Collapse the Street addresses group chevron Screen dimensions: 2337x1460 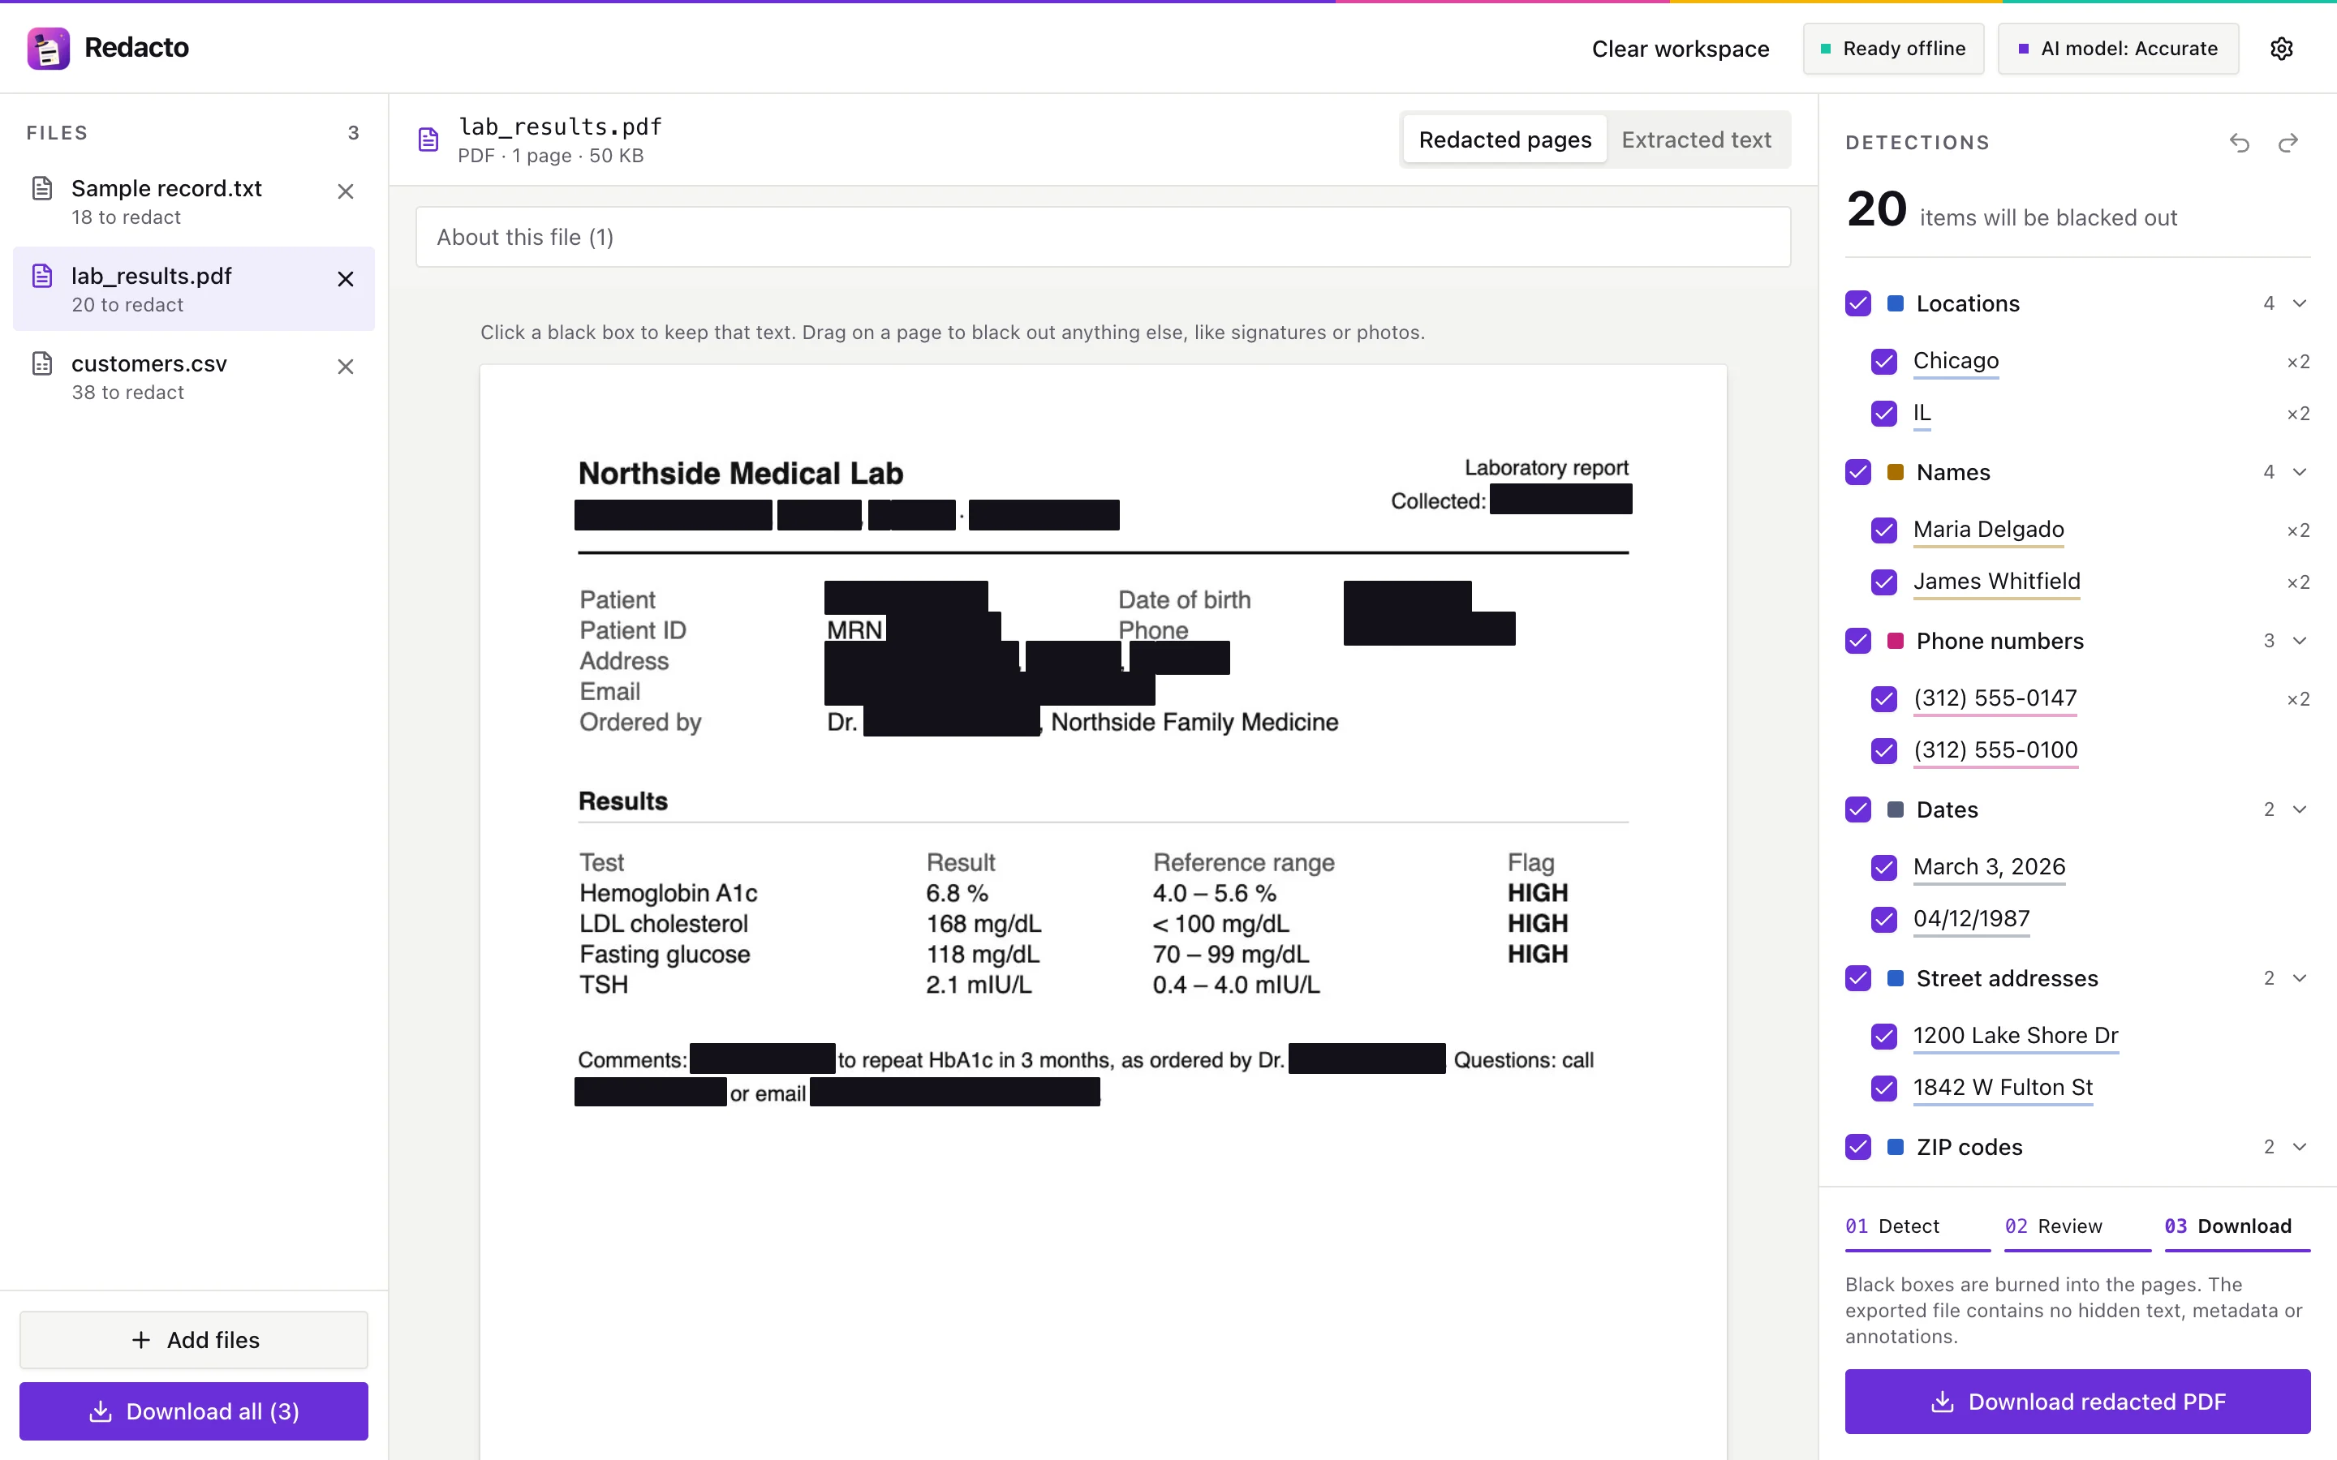click(x=2300, y=978)
